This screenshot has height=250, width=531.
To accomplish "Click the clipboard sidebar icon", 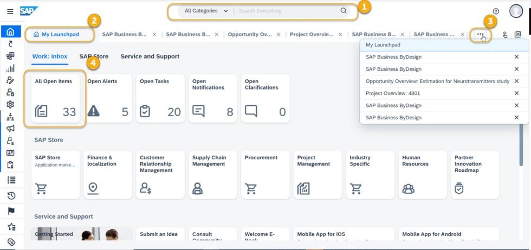I will 10,165.
